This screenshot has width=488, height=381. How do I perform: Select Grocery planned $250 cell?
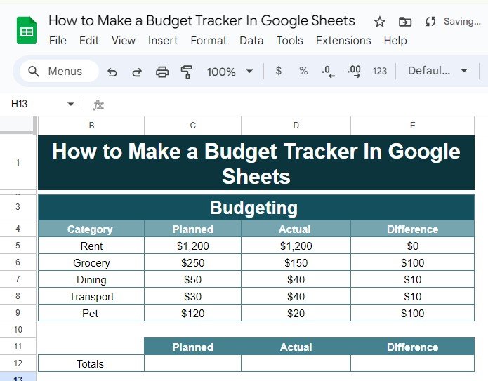point(192,262)
